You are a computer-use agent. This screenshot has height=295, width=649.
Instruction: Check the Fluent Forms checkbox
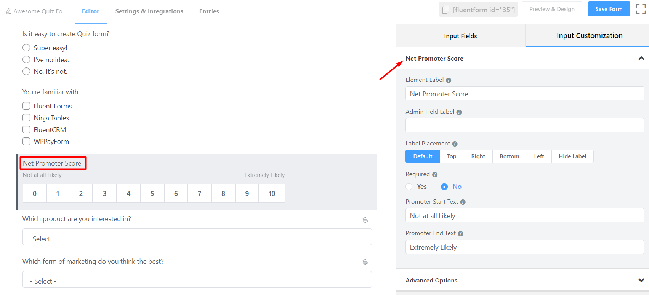26,106
